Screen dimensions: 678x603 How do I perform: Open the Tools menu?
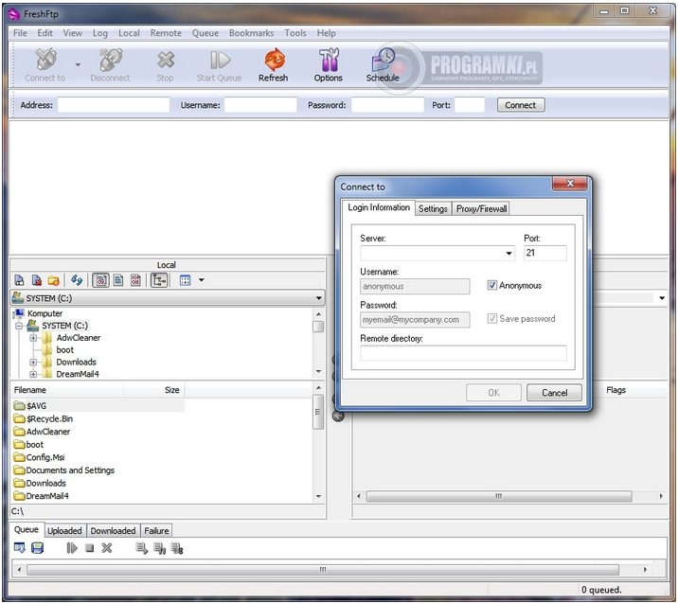coord(295,33)
